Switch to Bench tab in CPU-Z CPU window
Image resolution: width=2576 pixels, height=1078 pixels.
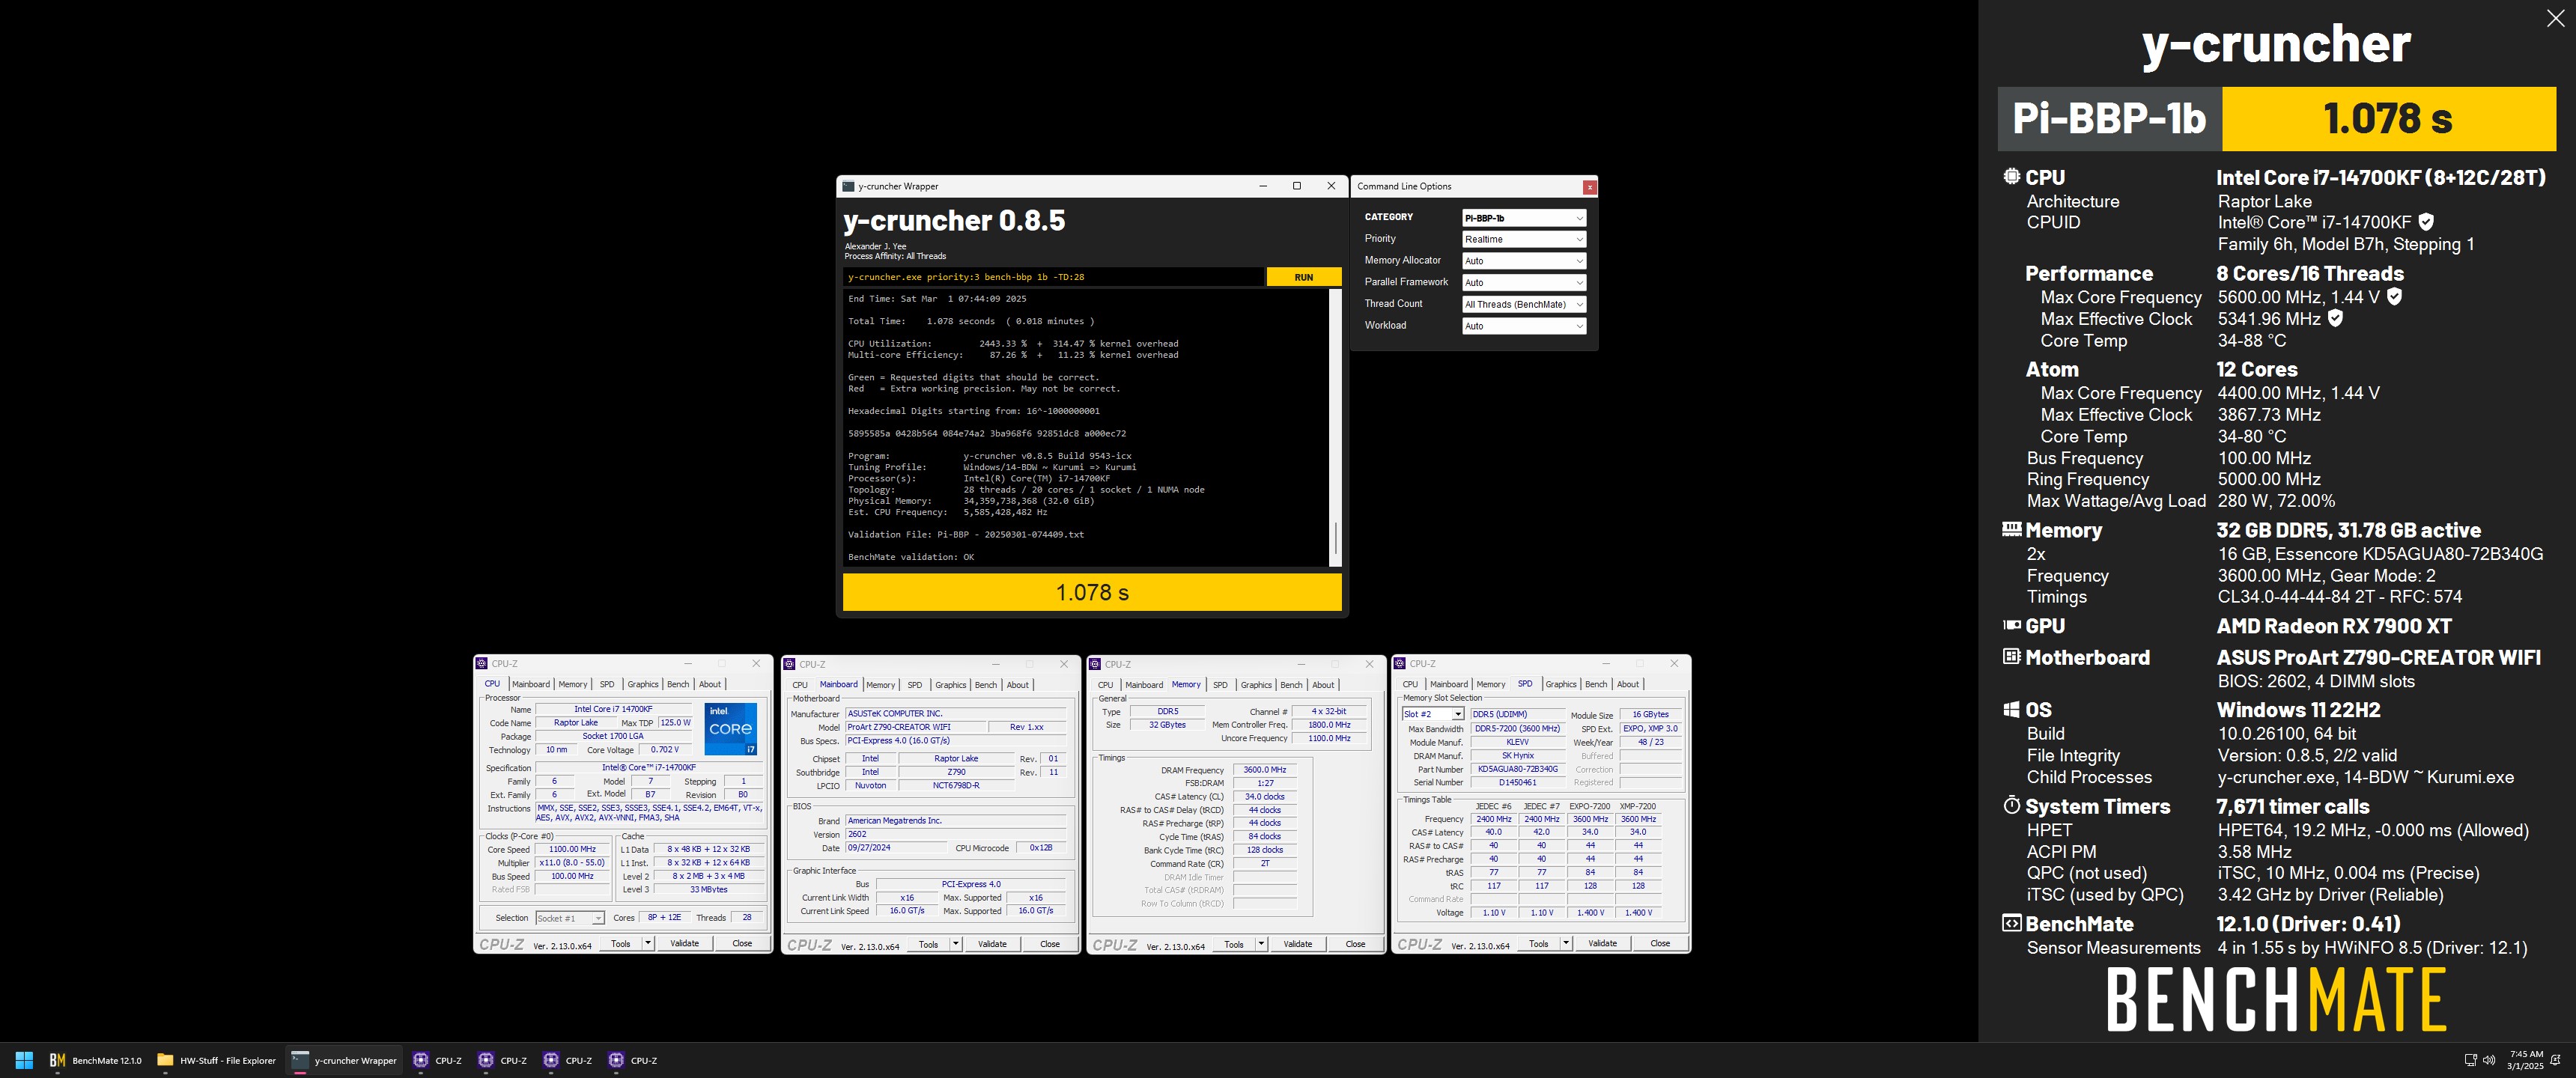click(x=678, y=684)
